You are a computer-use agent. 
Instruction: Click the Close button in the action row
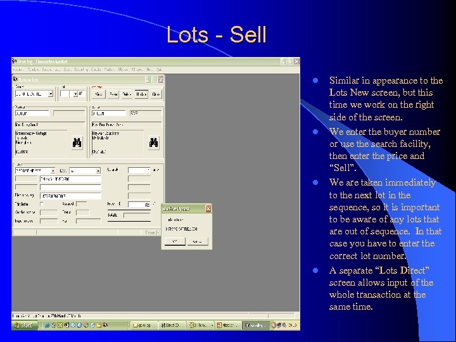click(x=156, y=94)
